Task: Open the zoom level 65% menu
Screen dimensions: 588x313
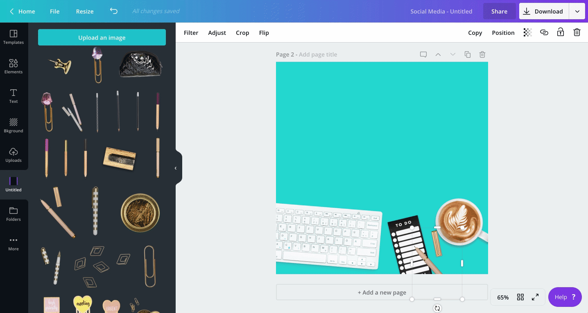Action: click(x=503, y=297)
